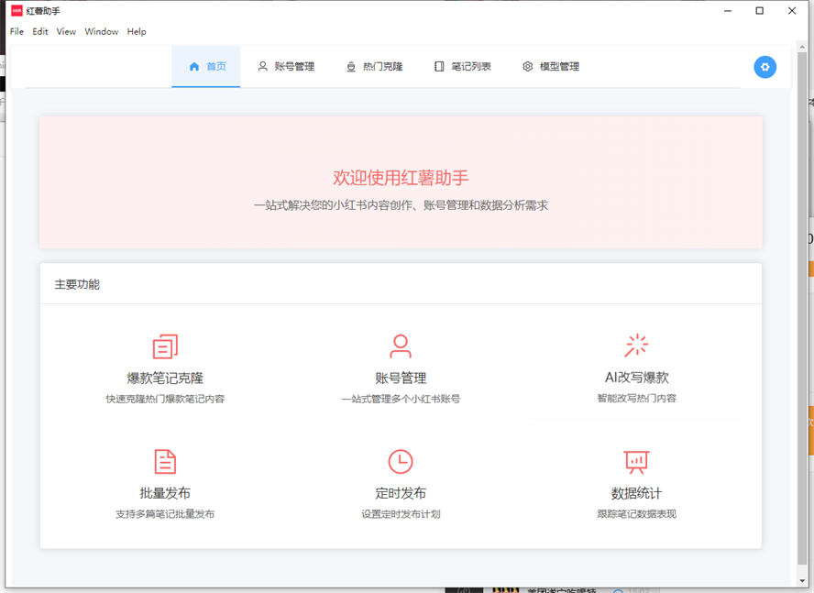The height and width of the screenshot is (593, 814).
Task: Switch to the 账号管理 tab
Action: [287, 66]
